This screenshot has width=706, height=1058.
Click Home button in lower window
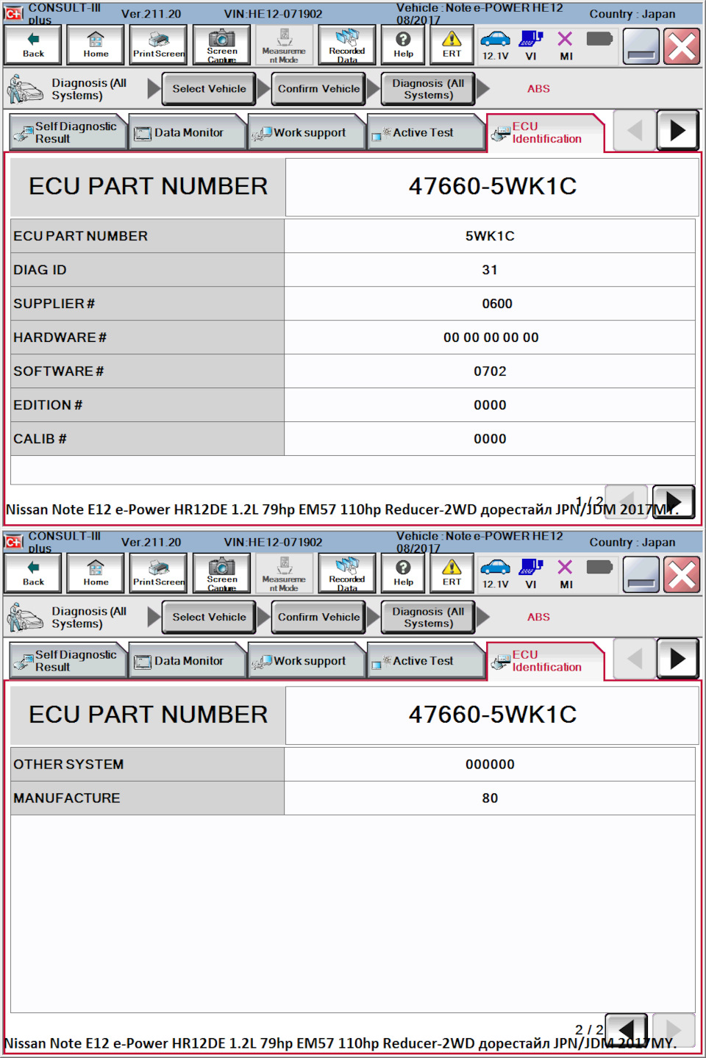pyautogui.click(x=96, y=573)
